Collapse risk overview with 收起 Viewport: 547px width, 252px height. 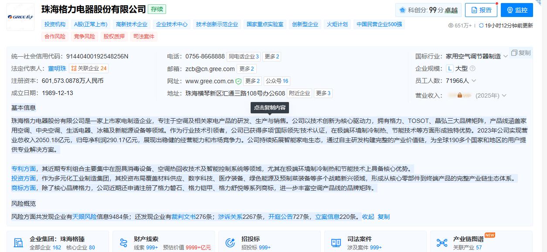pyautogui.click(x=368, y=217)
